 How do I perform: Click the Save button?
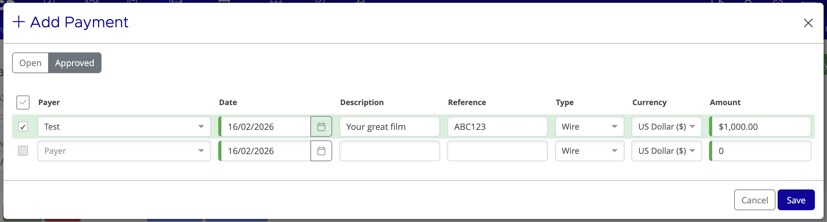(x=796, y=200)
